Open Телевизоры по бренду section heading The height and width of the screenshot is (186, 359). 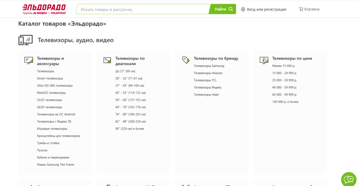(216, 58)
